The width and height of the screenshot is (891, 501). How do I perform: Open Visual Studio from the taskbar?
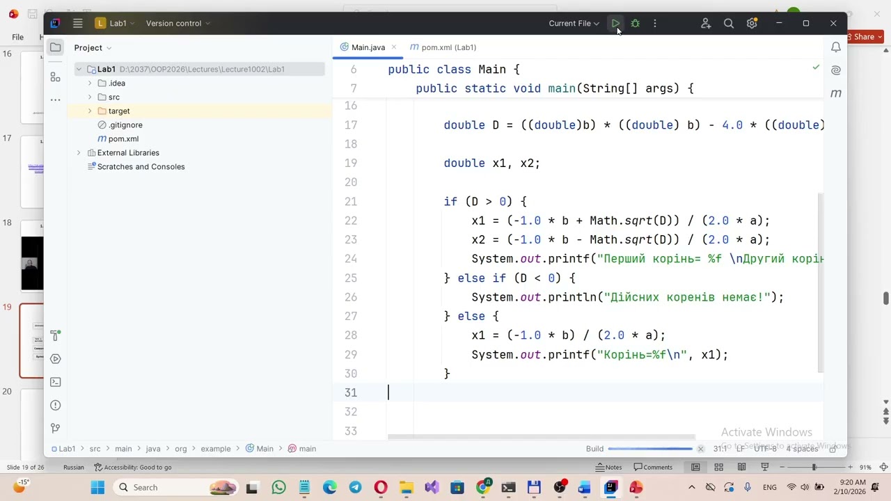432,487
